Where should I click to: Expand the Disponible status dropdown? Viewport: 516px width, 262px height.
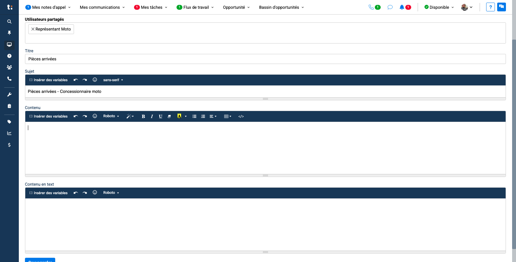tap(439, 7)
